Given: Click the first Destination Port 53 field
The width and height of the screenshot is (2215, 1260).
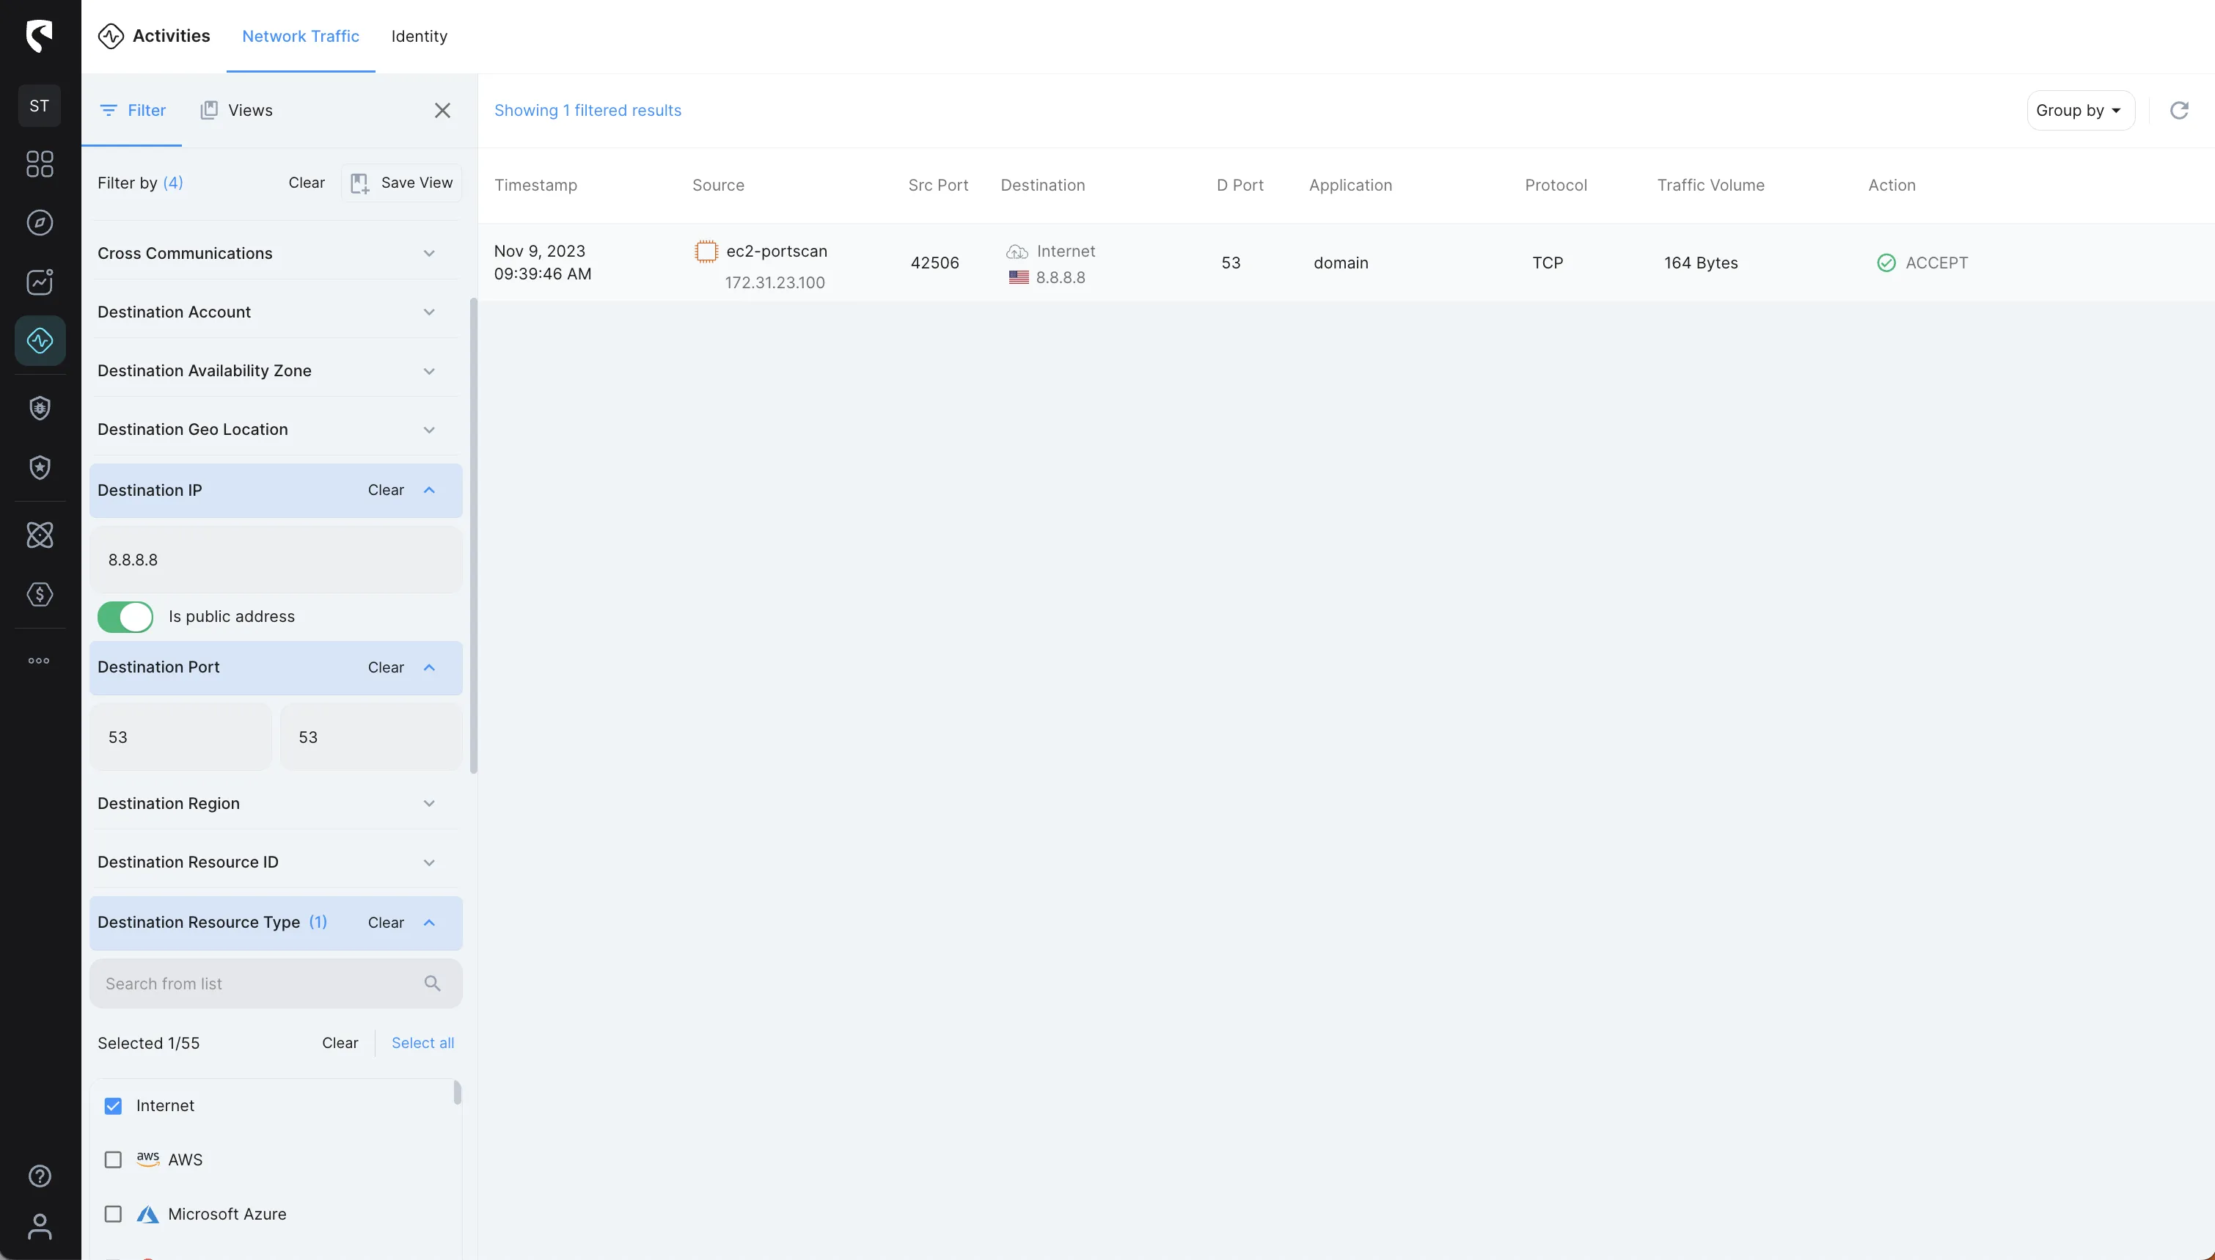Looking at the screenshot, I should (181, 736).
